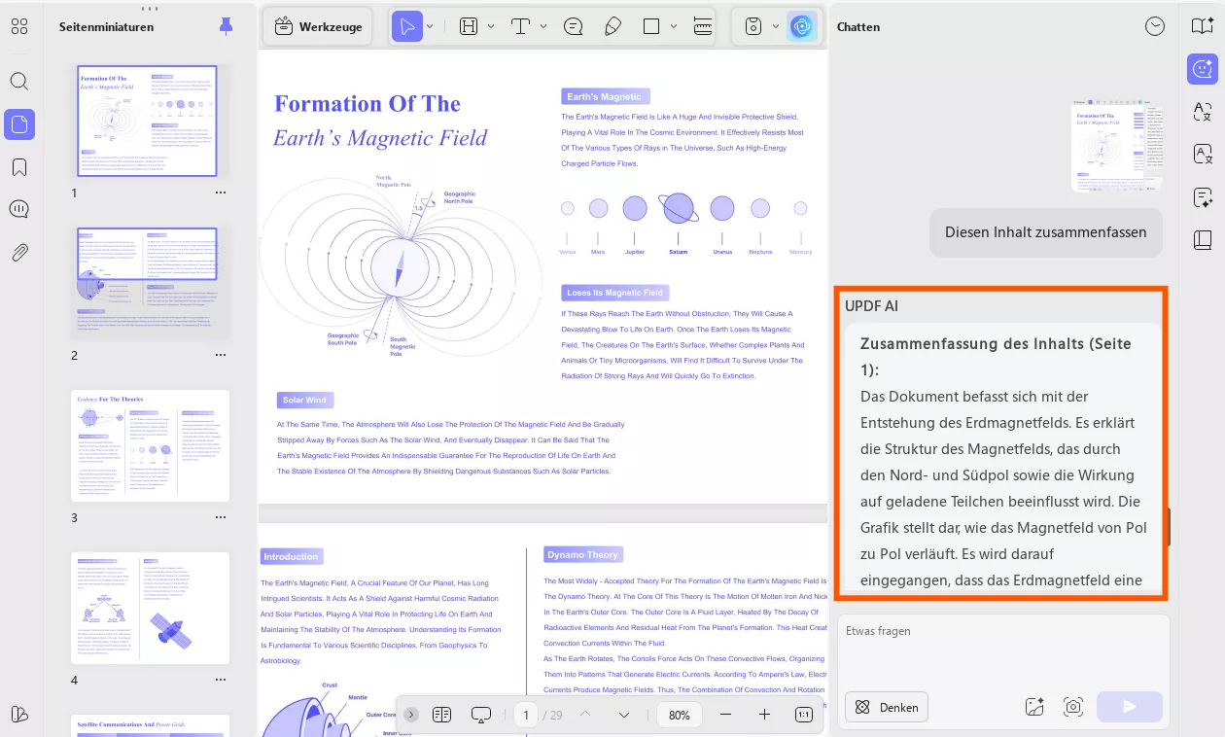Image resolution: width=1225 pixels, height=737 pixels.
Task: Open the search panel icon
Action: (19, 81)
